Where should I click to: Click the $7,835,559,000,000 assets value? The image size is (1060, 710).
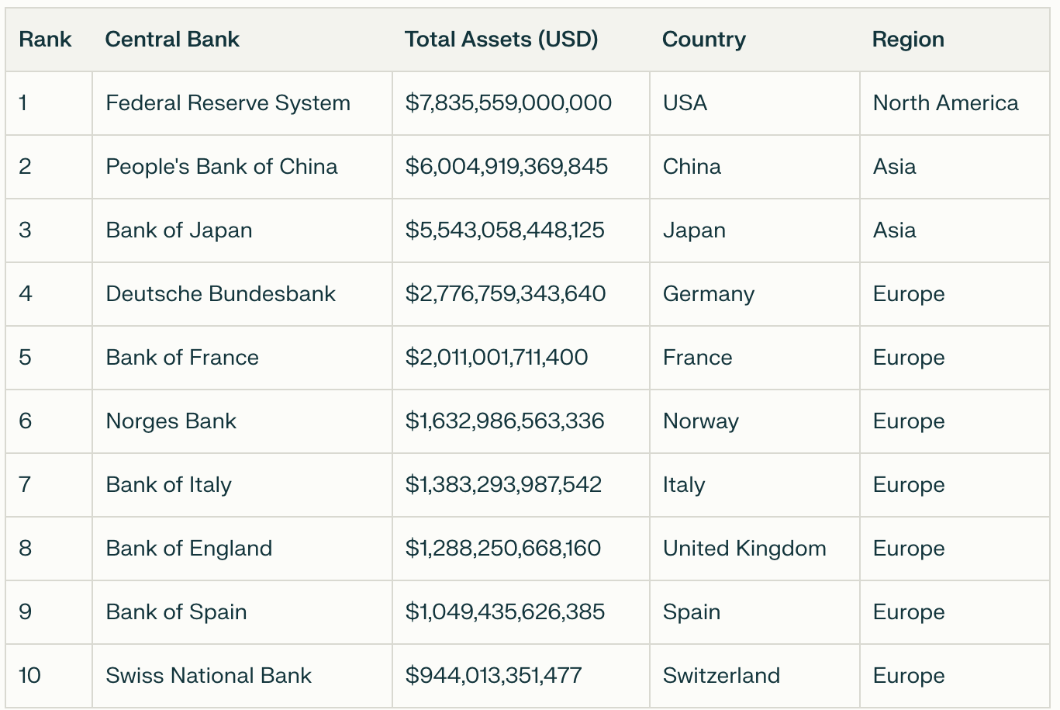click(x=509, y=103)
